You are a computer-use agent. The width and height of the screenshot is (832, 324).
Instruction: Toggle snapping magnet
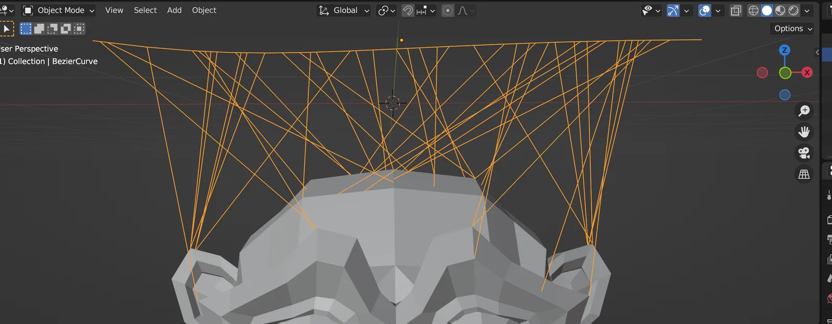click(408, 10)
